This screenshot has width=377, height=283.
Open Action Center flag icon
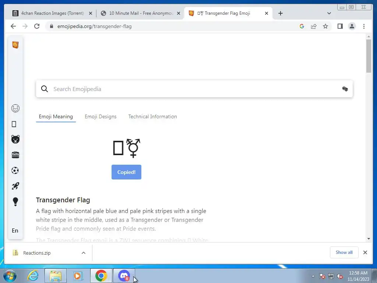coord(322,276)
